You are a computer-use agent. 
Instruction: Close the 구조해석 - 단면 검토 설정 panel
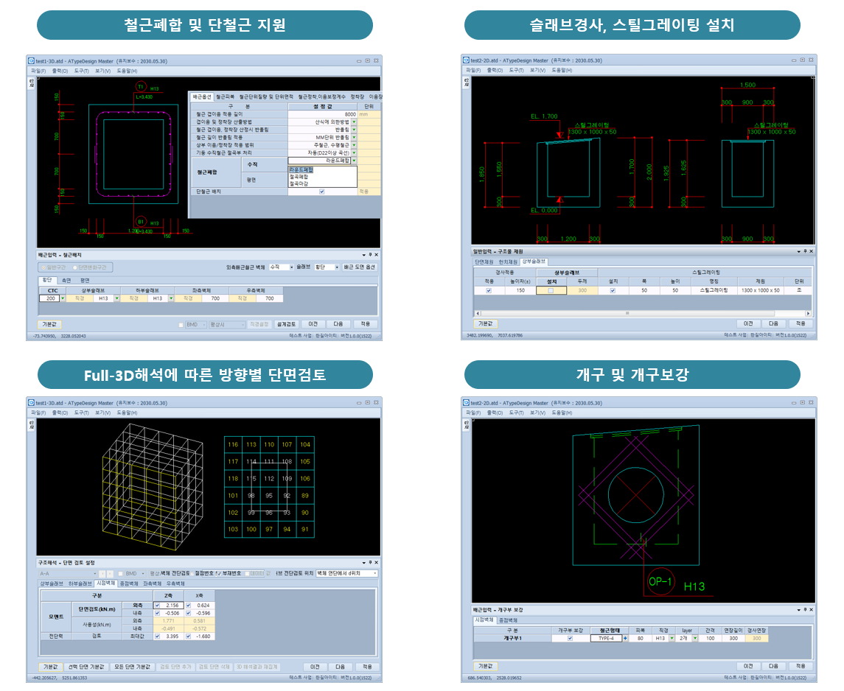click(x=376, y=563)
